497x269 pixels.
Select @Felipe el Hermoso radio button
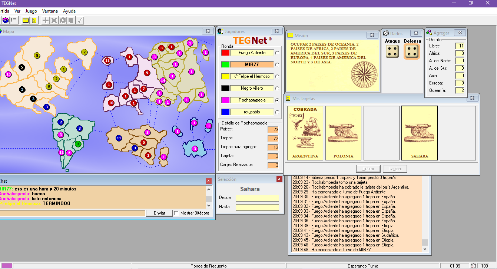coord(277,77)
